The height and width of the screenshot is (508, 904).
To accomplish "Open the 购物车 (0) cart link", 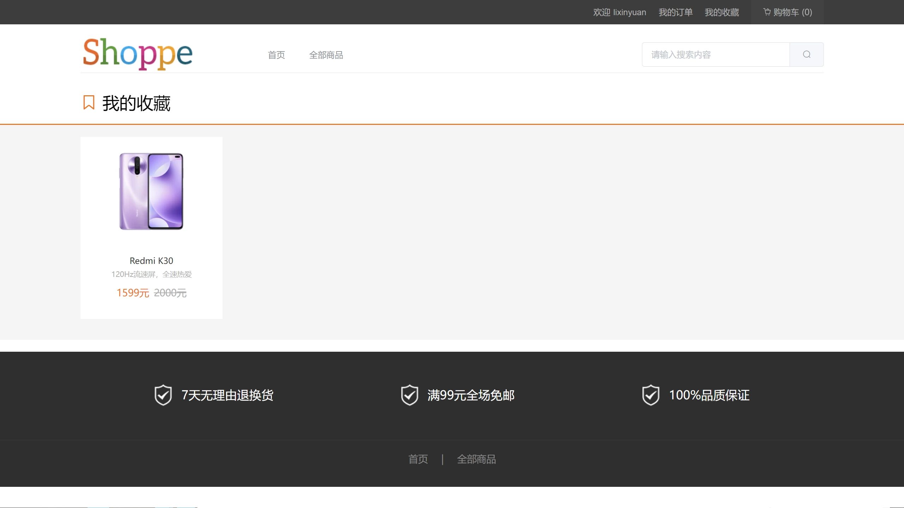I will pyautogui.click(x=787, y=12).
